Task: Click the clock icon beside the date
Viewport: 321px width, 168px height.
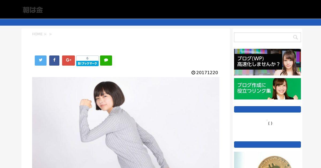Action: 193,73
